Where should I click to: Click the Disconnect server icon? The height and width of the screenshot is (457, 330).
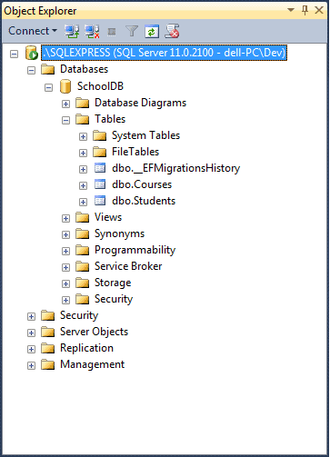pyautogui.click(x=92, y=31)
